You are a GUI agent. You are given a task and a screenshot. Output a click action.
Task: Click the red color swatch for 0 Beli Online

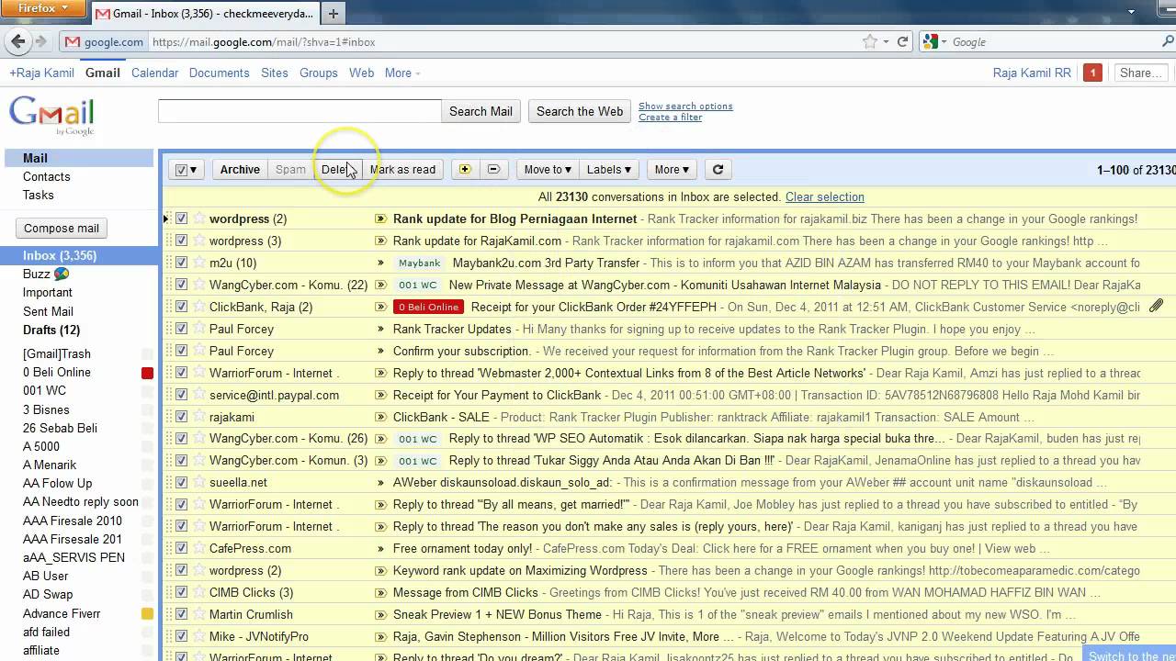pos(147,373)
